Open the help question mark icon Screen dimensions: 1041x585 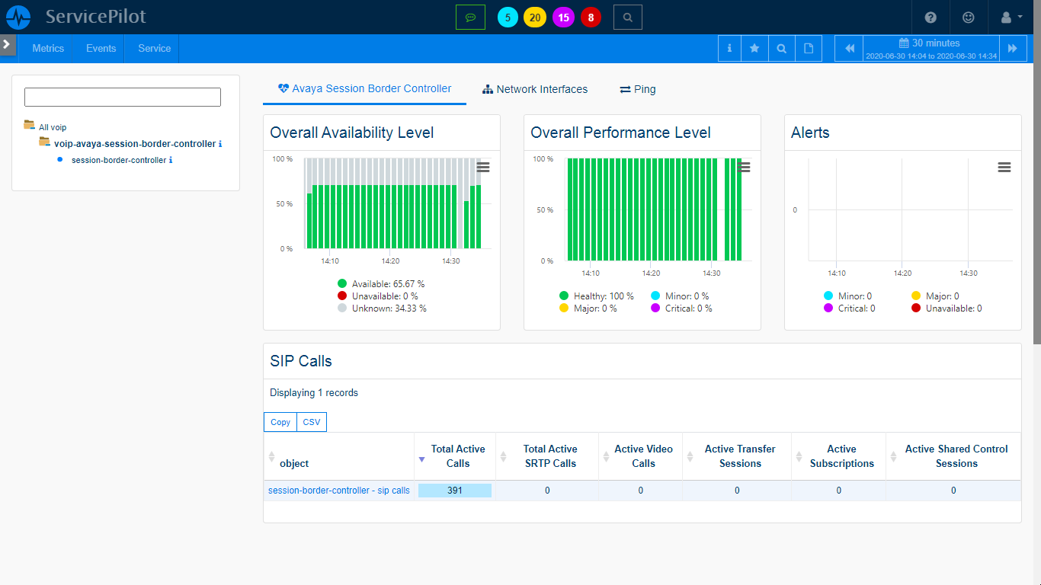(930, 17)
